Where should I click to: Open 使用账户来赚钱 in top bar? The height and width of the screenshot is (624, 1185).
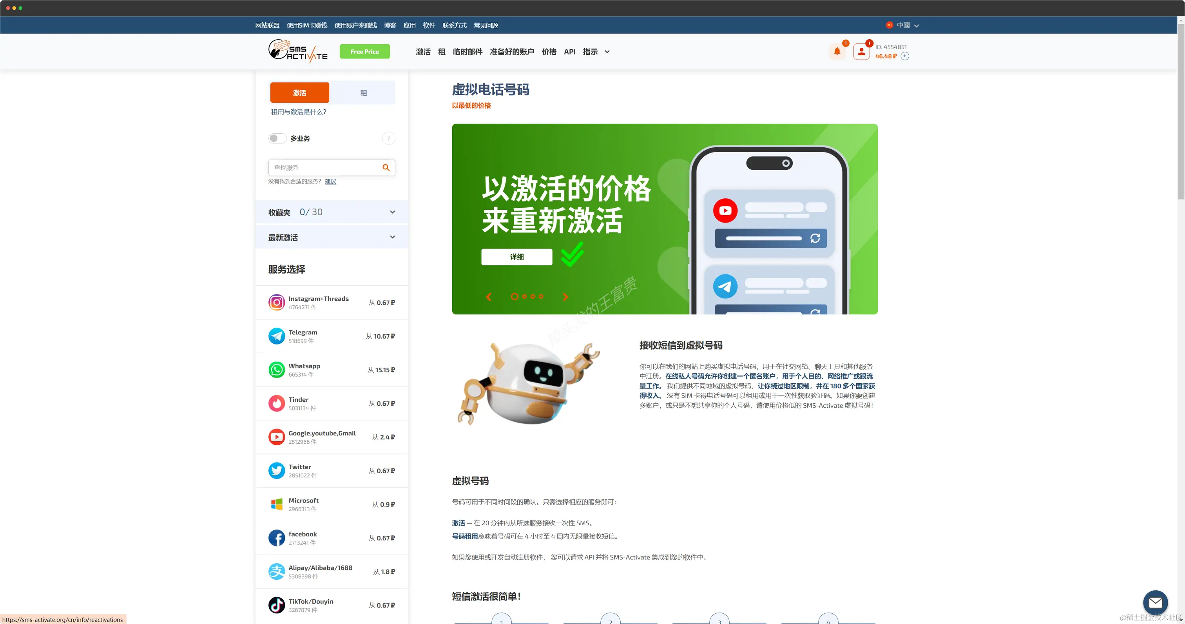(x=355, y=25)
